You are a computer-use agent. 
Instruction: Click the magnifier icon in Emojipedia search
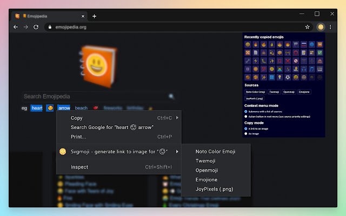[171, 96]
